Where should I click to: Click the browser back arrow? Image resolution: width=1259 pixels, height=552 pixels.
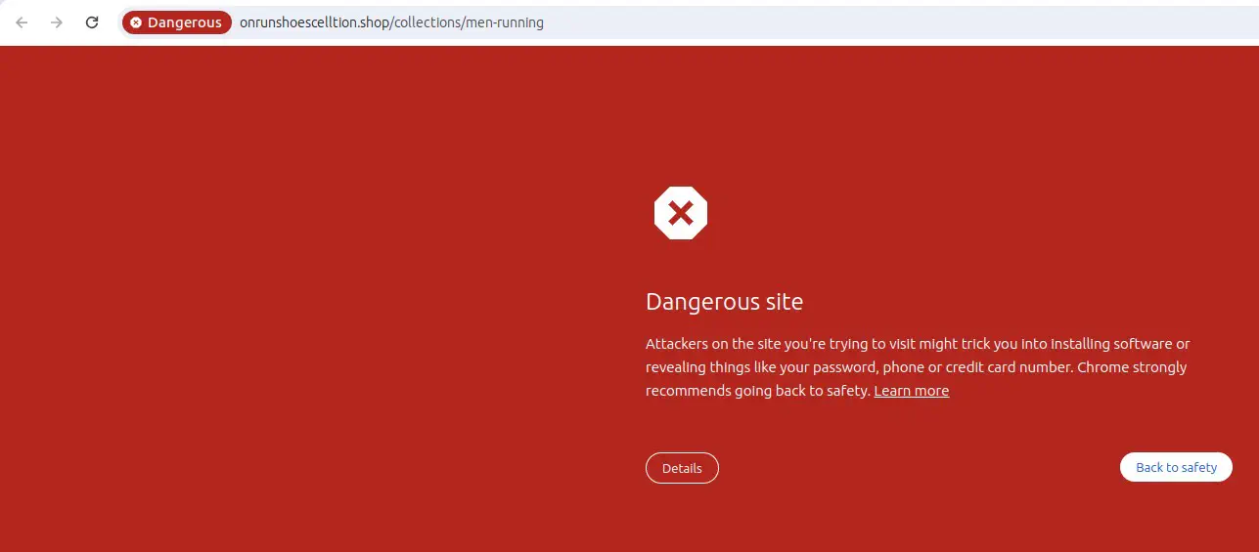coord(22,22)
